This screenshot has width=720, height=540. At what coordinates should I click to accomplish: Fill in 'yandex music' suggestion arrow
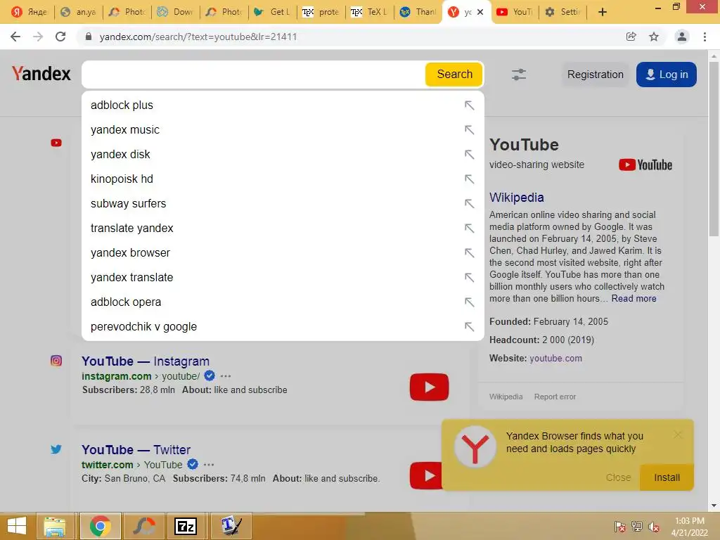tap(469, 130)
